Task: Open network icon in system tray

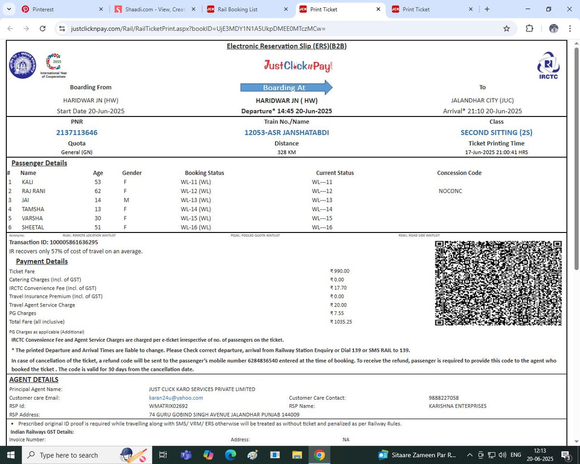Action: (x=492, y=455)
